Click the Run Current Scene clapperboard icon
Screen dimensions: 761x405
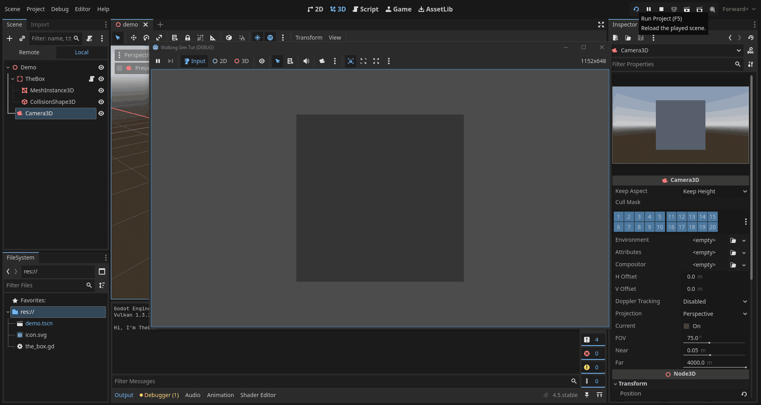687,9
